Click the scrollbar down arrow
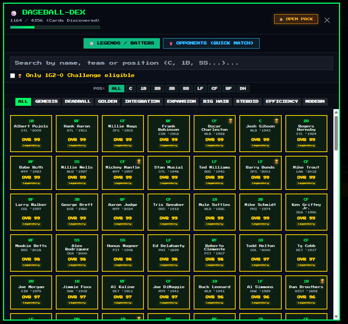The height and width of the screenshot is (324, 348). pyautogui.click(x=336, y=317)
